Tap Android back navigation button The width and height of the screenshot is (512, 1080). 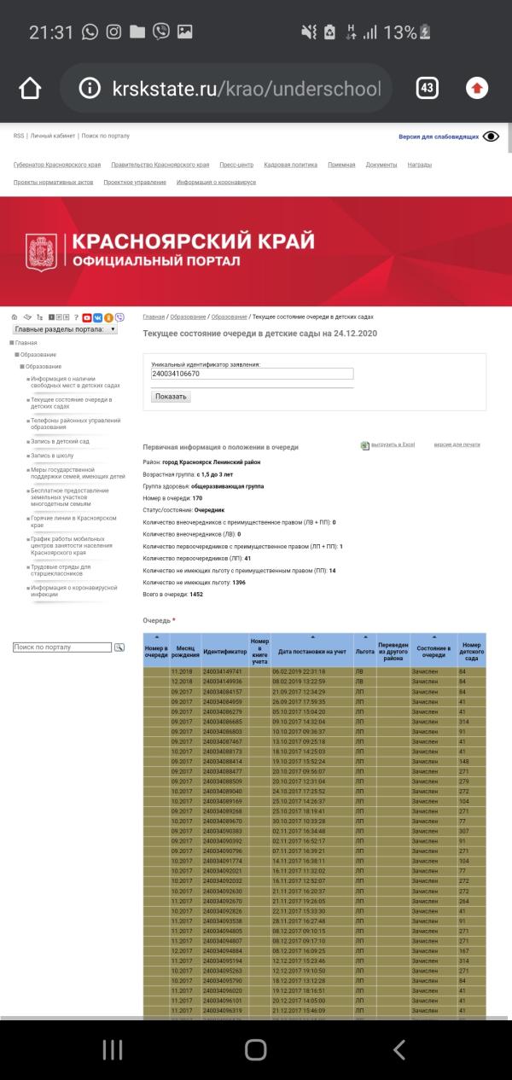399,1049
